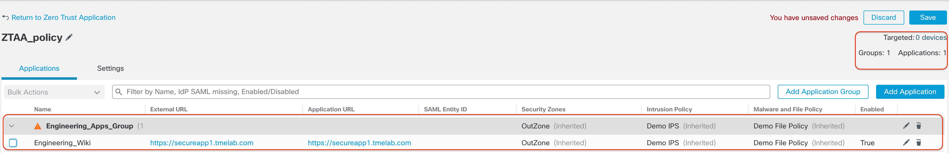The height and width of the screenshot is (153, 949).
Task: Click the search magnifier icon in filter
Action: coord(119,92)
